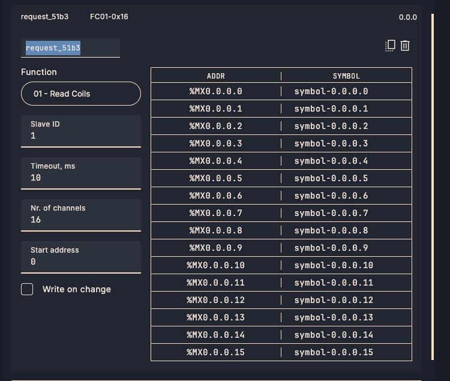
Task: Click the vertical scrollbar on the right
Action: coord(433,187)
